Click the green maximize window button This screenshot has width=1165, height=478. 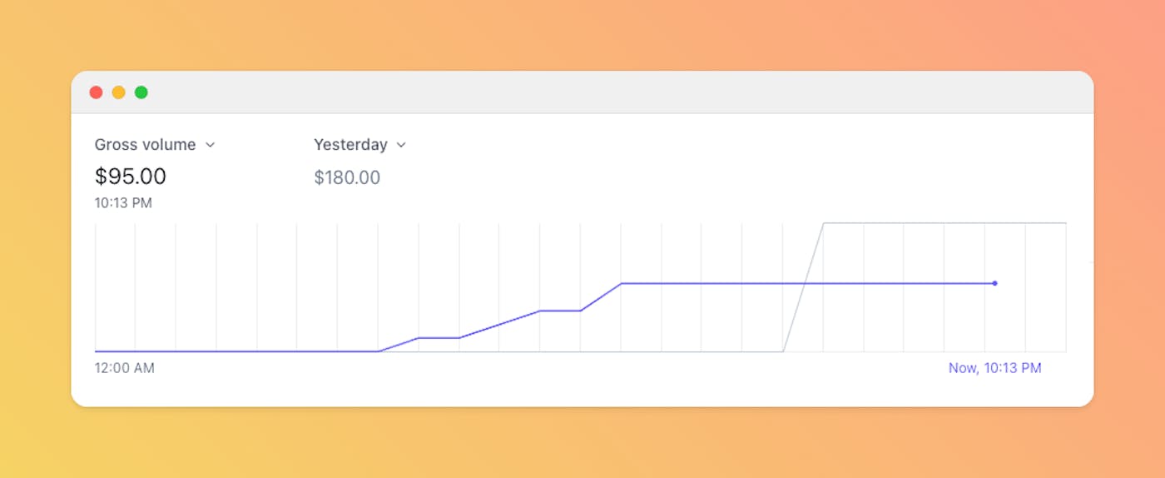point(141,92)
